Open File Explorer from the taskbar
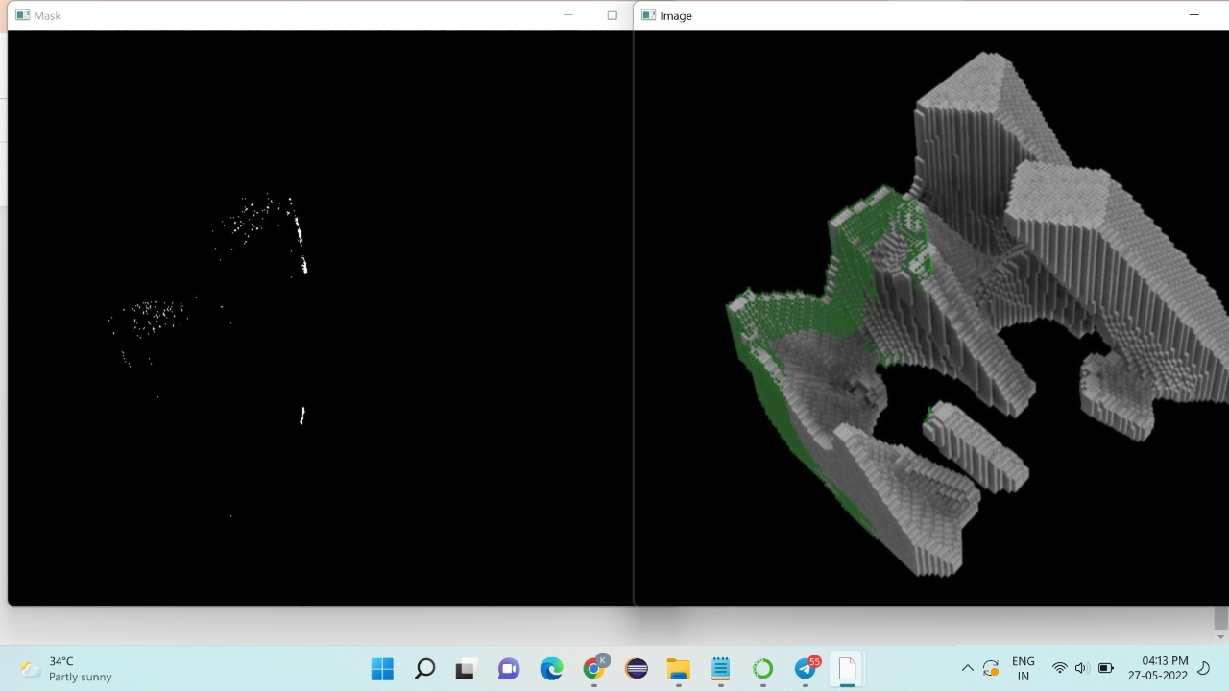This screenshot has height=691, width=1229. (678, 669)
